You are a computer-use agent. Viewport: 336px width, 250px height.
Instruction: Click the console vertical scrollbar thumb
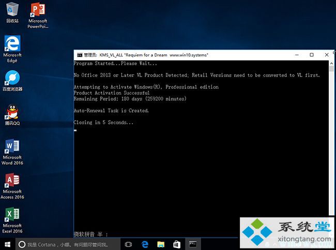click(x=331, y=69)
